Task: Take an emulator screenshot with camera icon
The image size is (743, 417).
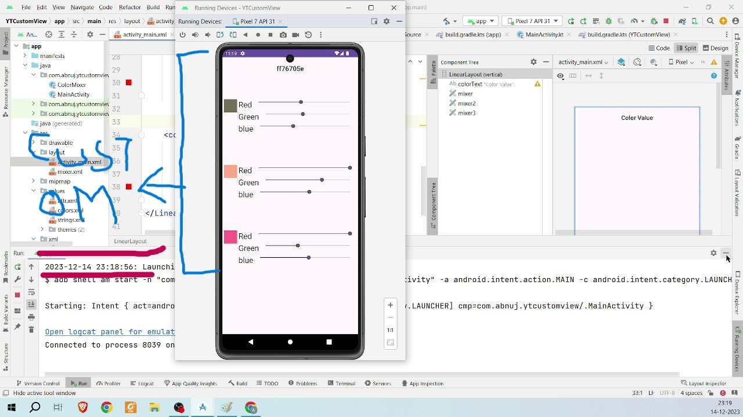Action: coord(283,35)
